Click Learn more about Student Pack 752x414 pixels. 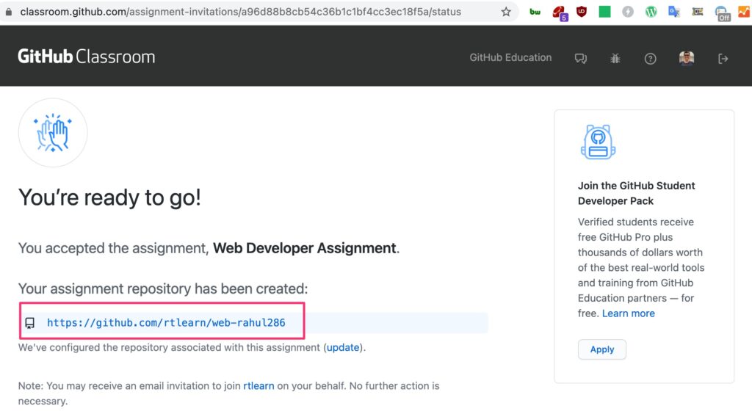click(x=628, y=313)
